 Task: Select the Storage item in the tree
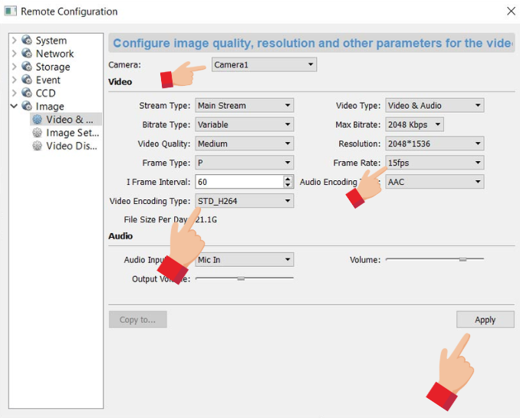coord(53,67)
